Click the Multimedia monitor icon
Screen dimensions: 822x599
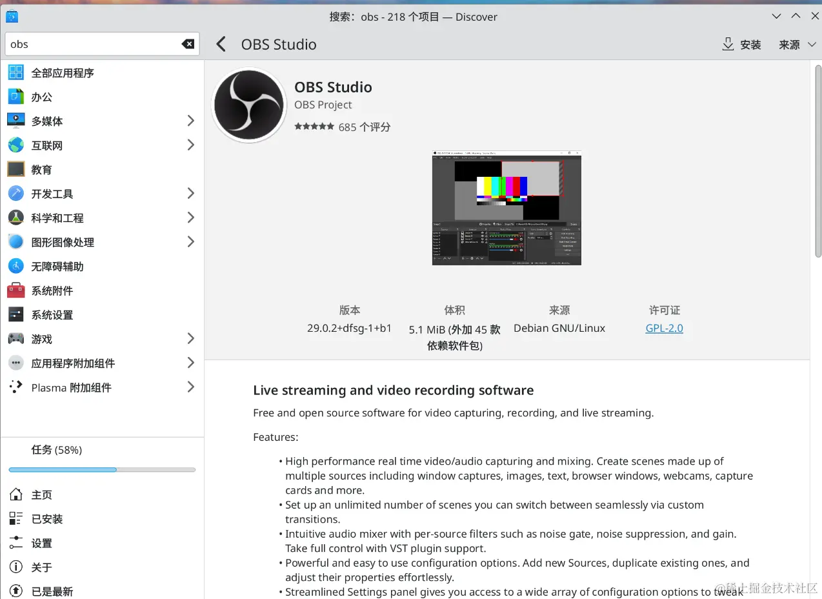pyautogui.click(x=16, y=121)
